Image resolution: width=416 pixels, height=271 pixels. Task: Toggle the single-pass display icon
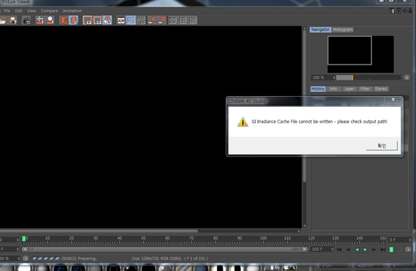(x=64, y=20)
